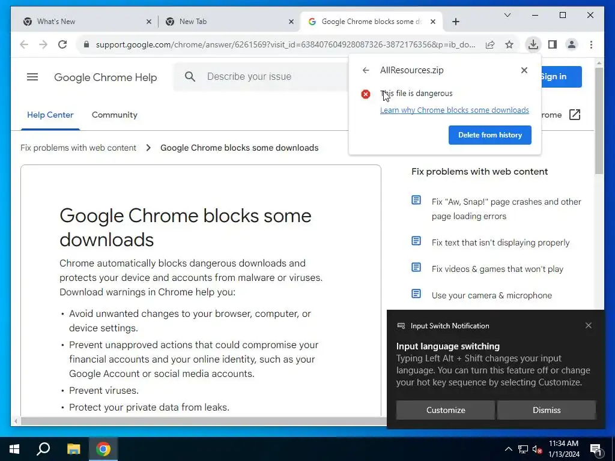Open Fix text that isn't displaying properly
This screenshot has width=615, height=461.
tap(500, 243)
